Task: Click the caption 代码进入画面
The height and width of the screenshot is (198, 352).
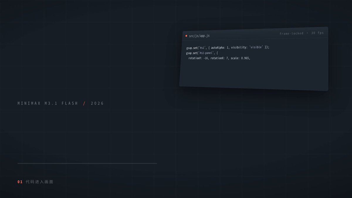Action: (40, 182)
